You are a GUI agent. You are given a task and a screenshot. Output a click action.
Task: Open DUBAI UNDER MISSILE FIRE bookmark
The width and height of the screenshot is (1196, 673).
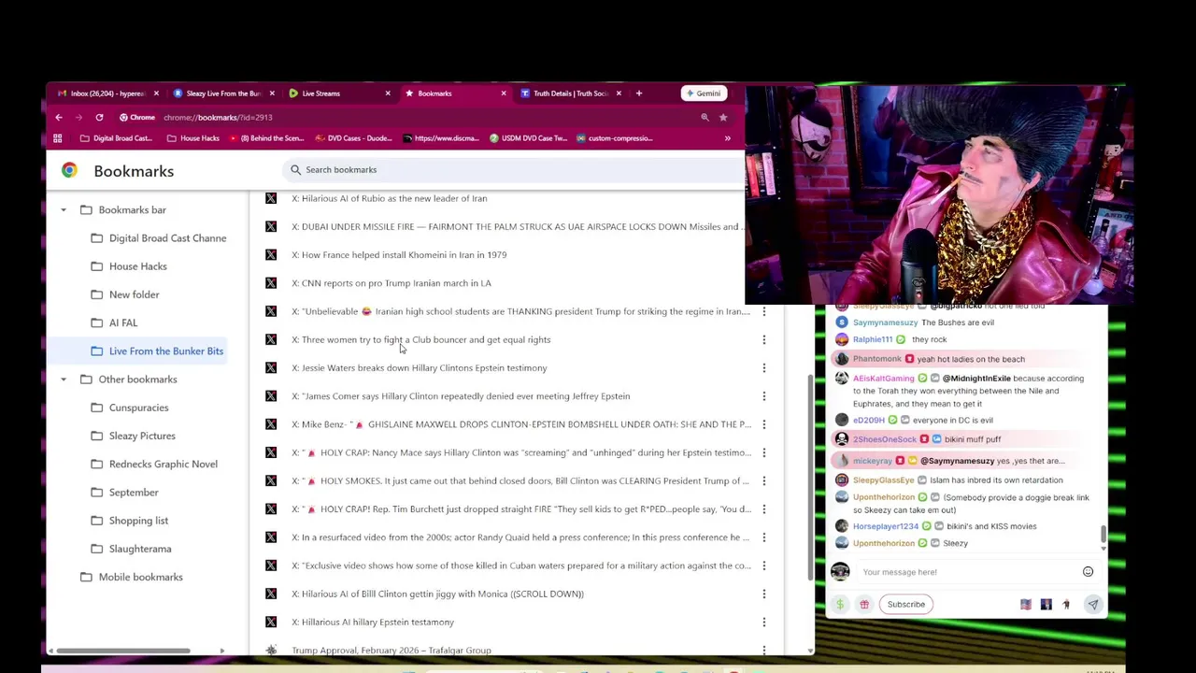pos(517,226)
